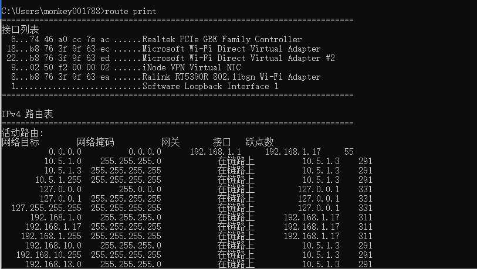
Task: Click the 255.0.0.0 netmask value
Action: coord(136,189)
